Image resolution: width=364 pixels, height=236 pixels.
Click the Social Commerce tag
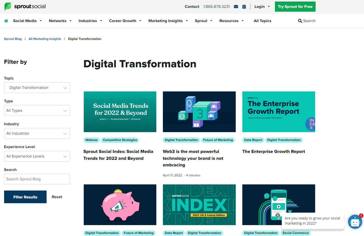pyautogui.click(x=296, y=233)
